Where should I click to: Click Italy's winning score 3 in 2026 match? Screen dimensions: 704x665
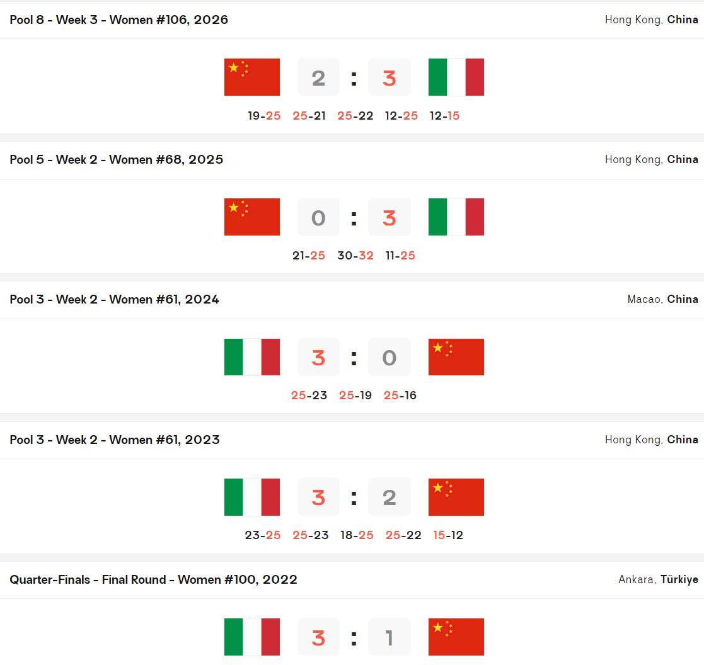tap(390, 77)
